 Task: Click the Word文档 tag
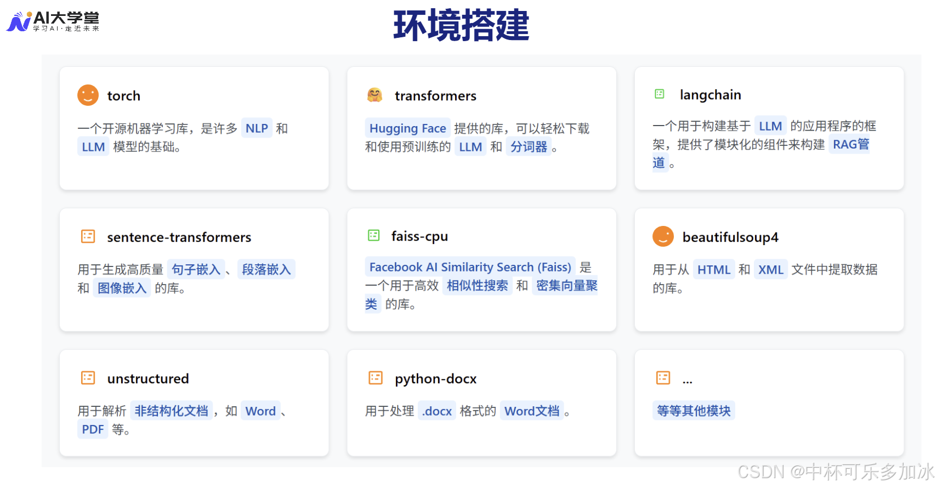[x=532, y=411]
